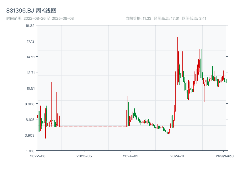Click the y-axis label 19.32
The width and height of the screenshot is (251, 188).
coord(30,26)
